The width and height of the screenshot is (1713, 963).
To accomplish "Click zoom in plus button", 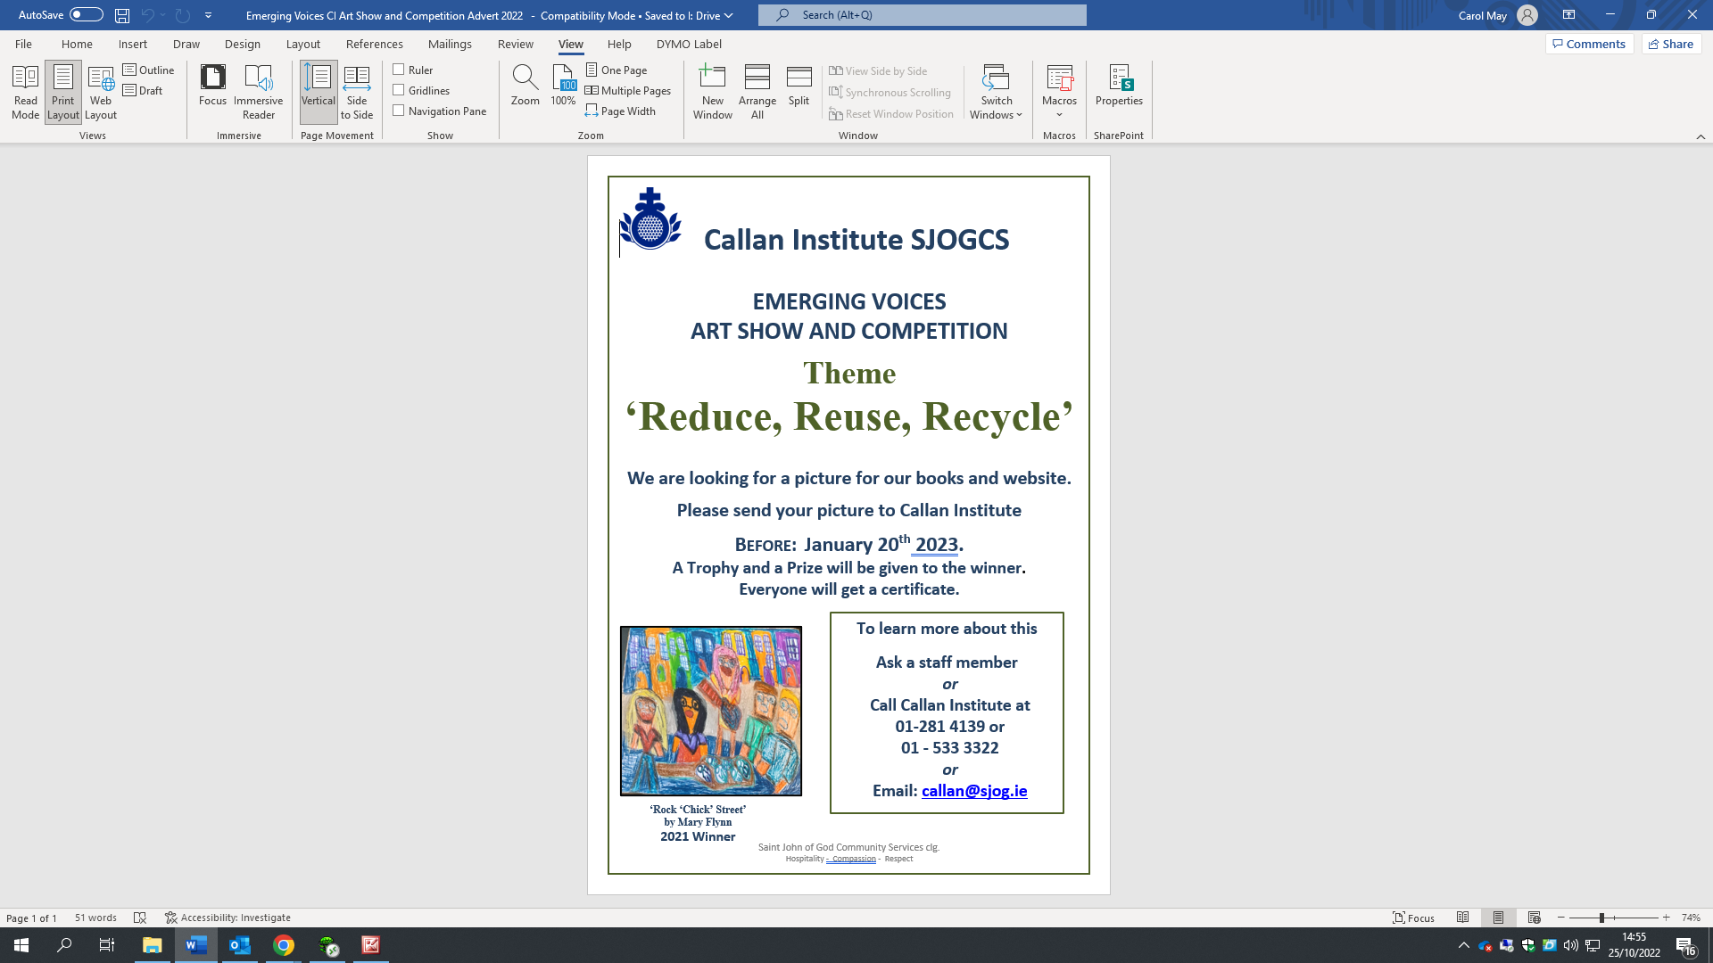I will (1666, 918).
